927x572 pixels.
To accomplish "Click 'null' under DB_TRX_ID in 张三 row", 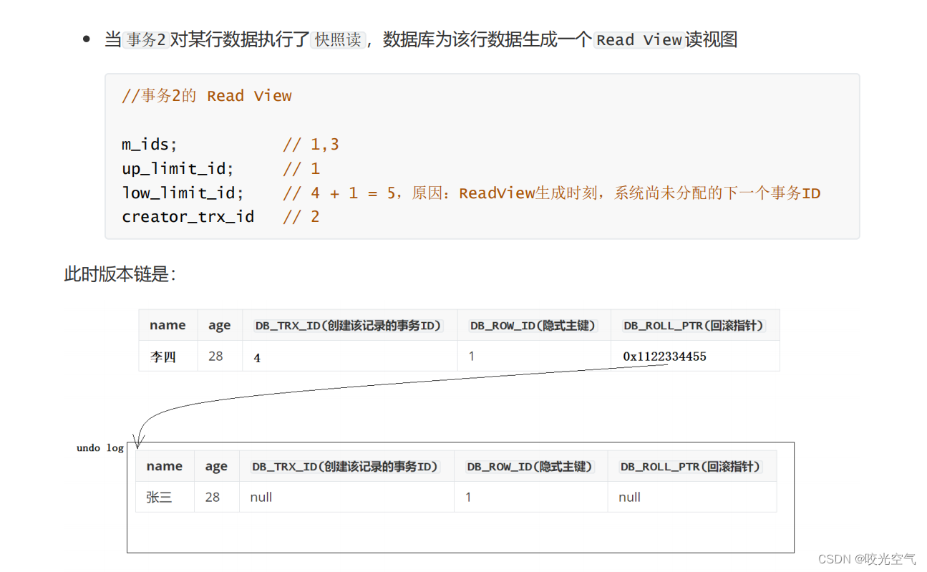I will 261,497.
